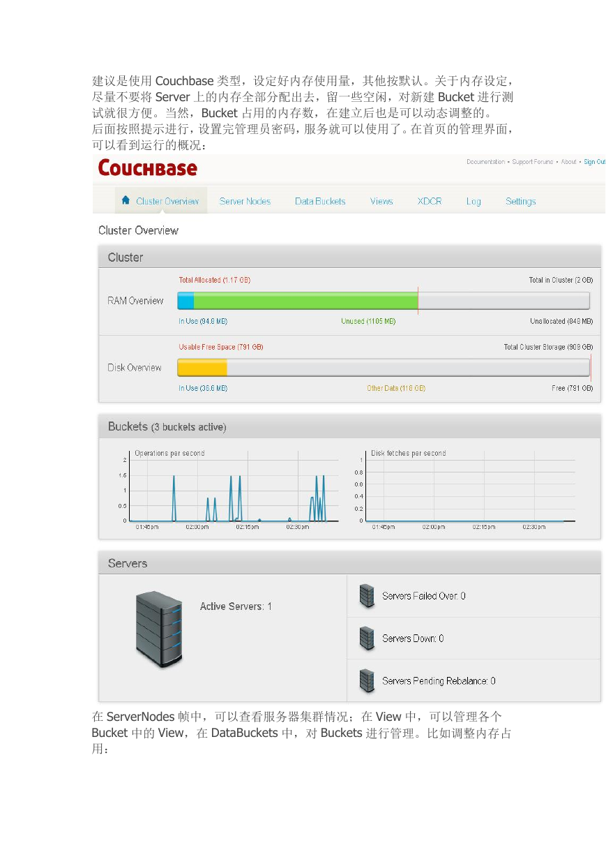Image resolution: width=606 pixels, height=857 pixels.
Task: Click the Usable Free Space (791 GB) label
Action: click(x=221, y=347)
